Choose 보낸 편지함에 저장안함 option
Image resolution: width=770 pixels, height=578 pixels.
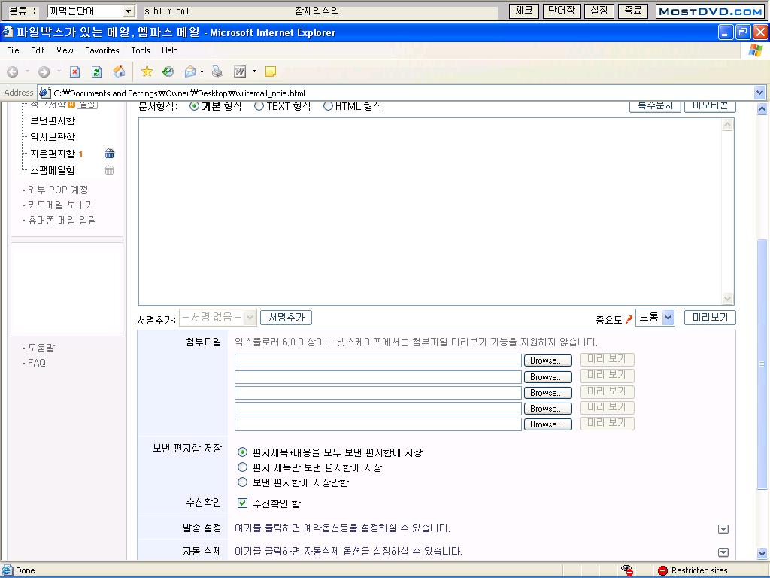tap(242, 482)
